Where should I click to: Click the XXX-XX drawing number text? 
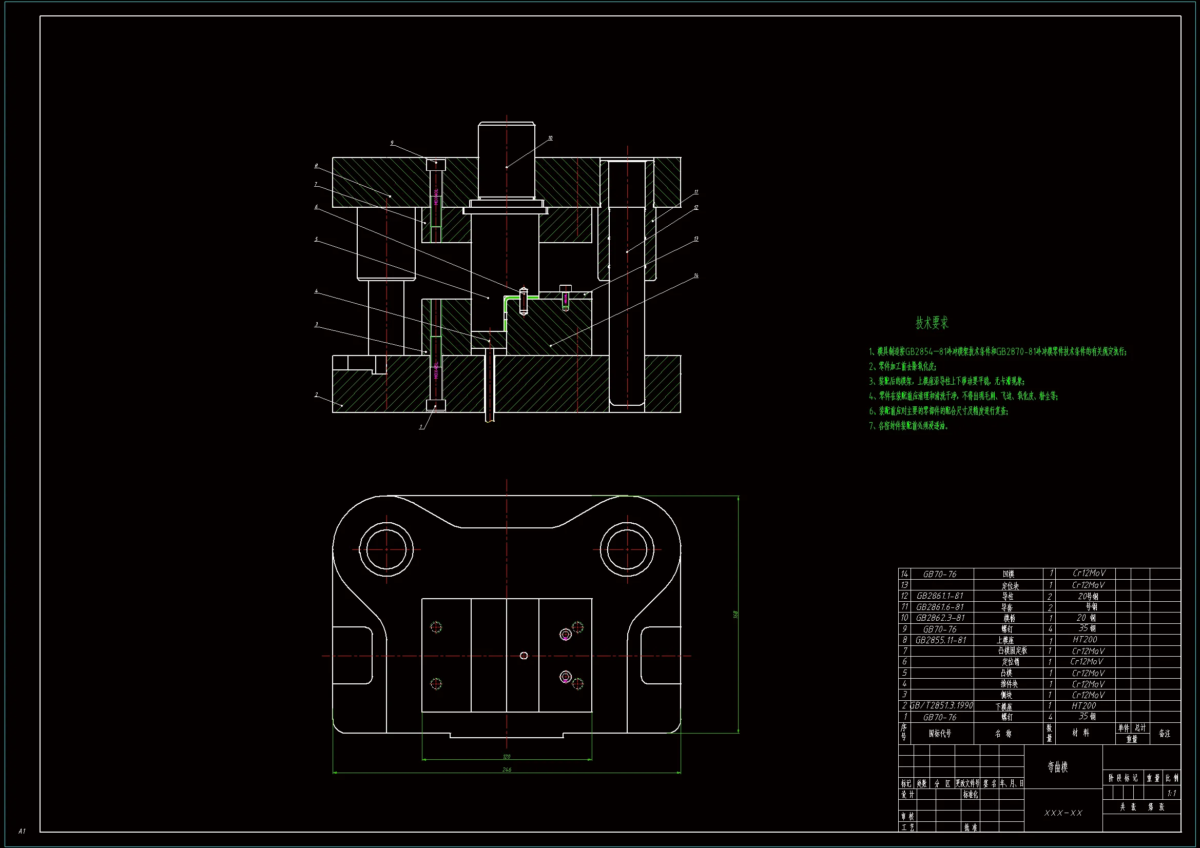click(1063, 813)
